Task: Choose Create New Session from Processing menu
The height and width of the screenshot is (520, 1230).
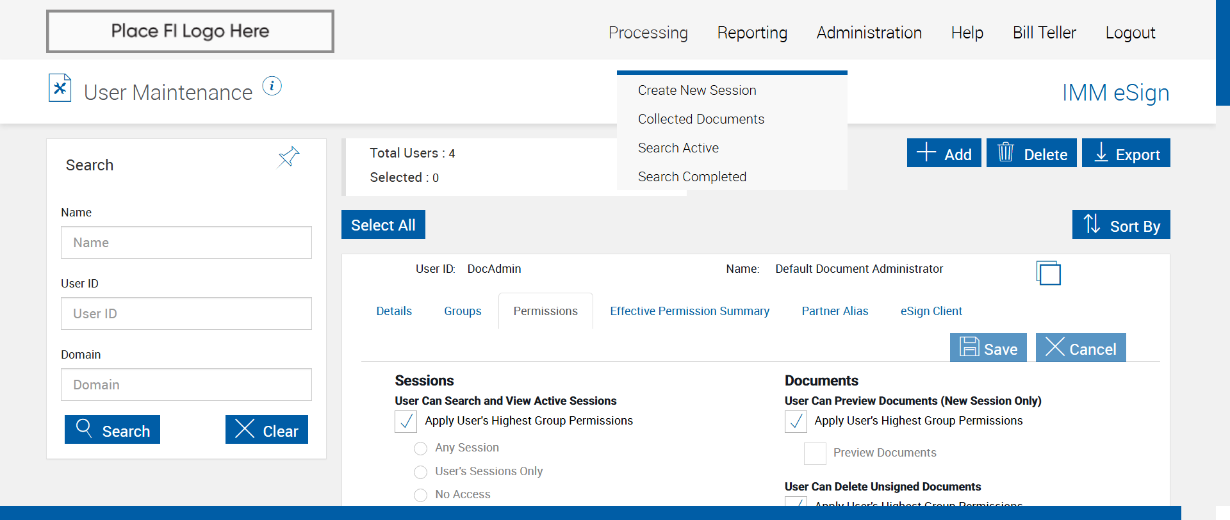Action: [x=697, y=90]
